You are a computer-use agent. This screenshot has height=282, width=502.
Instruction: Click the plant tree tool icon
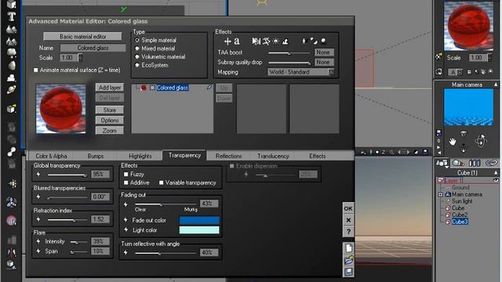click(x=12, y=52)
